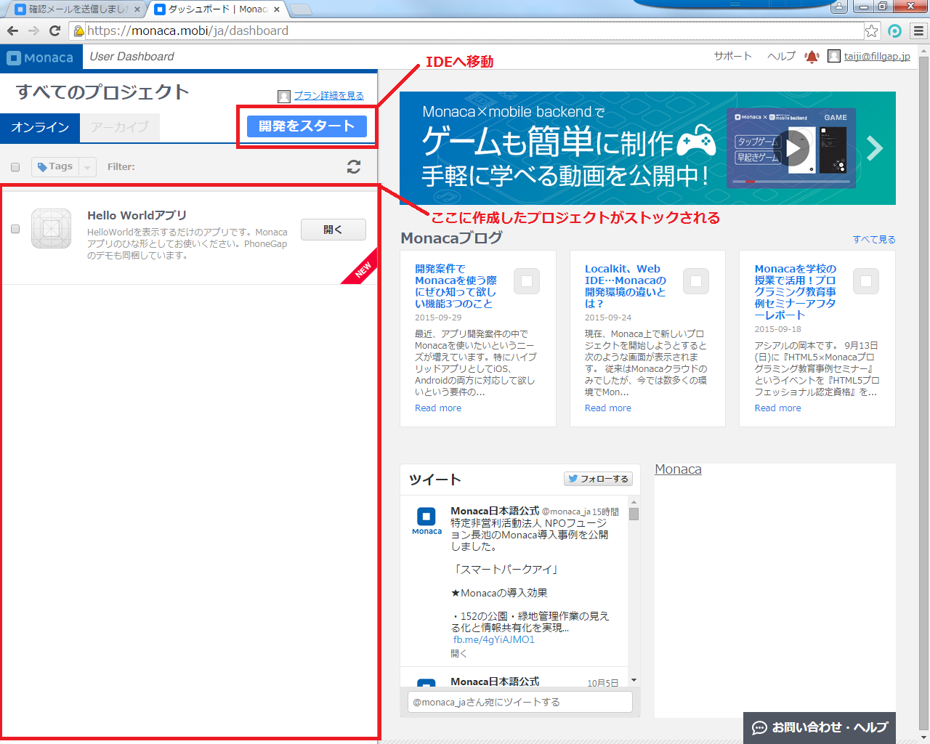
Task: Click the Monaca link beside tweets
Action: coord(678,469)
